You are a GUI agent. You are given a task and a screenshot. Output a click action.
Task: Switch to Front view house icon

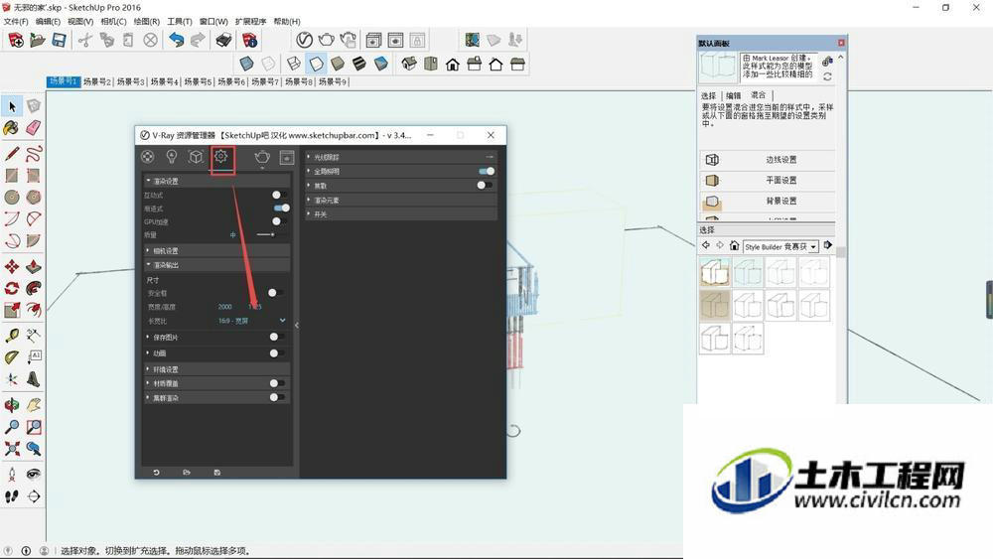coord(452,64)
